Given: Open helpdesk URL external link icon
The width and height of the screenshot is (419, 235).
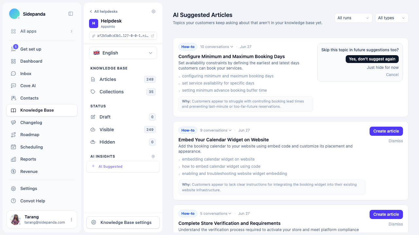Looking at the screenshot, I should 153,36.
